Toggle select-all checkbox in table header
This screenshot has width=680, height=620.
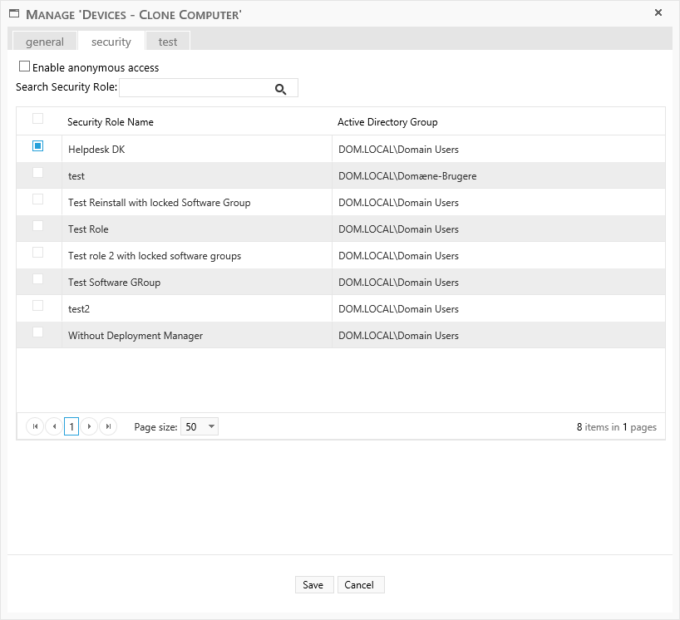[x=37, y=119]
